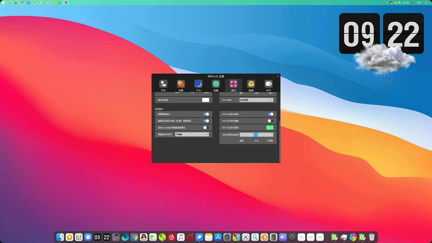Enable 启动Dock后自动隐藏桌面图标 switch
This screenshot has height=243, width=432.
[206, 128]
